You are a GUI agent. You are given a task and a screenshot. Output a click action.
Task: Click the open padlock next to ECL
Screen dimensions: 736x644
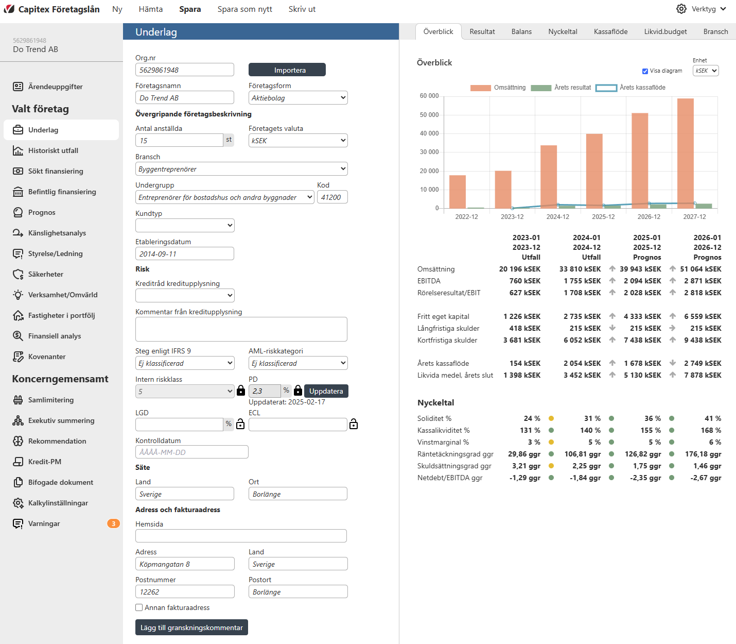click(354, 424)
